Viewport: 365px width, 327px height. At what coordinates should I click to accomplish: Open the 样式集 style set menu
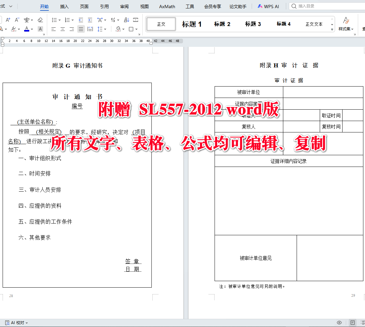point(346,24)
